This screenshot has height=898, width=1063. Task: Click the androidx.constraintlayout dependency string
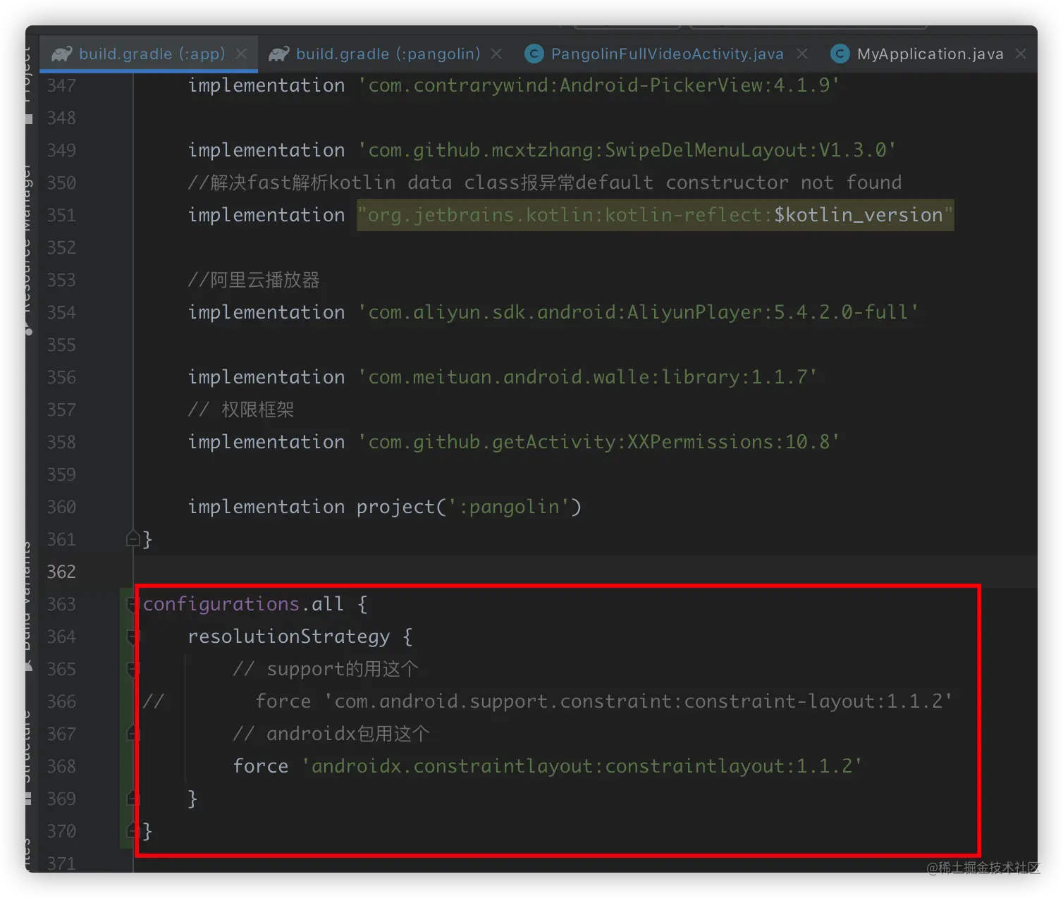(x=582, y=766)
